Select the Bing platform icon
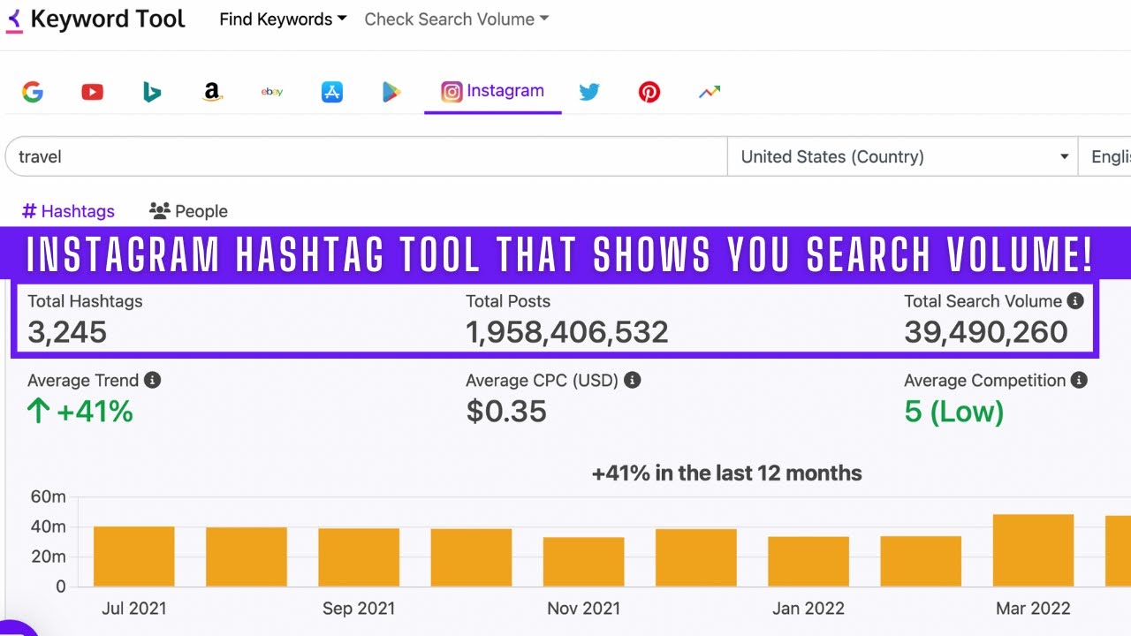 [152, 92]
